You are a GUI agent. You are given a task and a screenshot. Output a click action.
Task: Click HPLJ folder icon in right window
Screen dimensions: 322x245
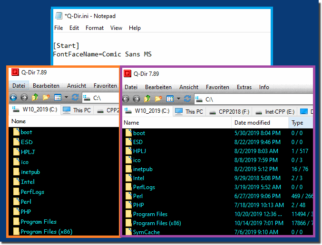pyautogui.click(x=128, y=151)
